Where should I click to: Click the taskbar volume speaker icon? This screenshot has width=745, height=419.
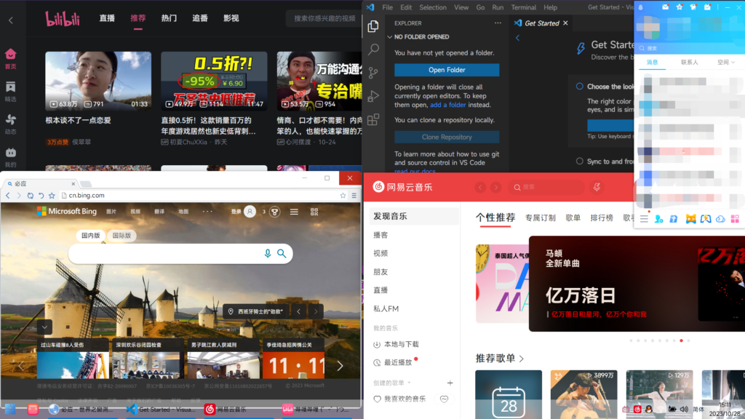coord(684,409)
